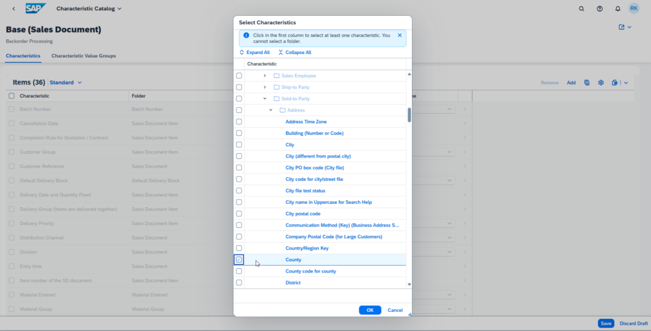
Task: Open the Standard view dropdown
Action: pyautogui.click(x=65, y=83)
